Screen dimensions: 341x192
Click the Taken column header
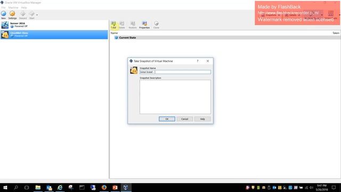point(336,33)
